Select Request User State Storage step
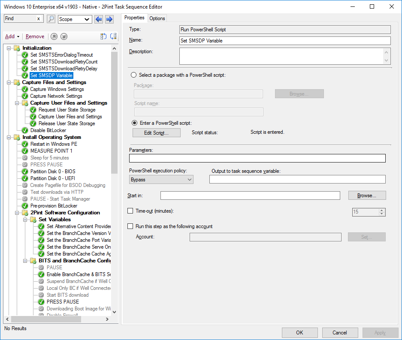This screenshot has width=402, height=340. [x=67, y=110]
